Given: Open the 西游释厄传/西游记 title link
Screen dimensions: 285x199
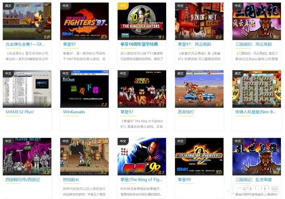Looking at the screenshot, I should click(x=23, y=179).
